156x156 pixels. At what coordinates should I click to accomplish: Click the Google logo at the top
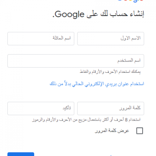point(130,1)
